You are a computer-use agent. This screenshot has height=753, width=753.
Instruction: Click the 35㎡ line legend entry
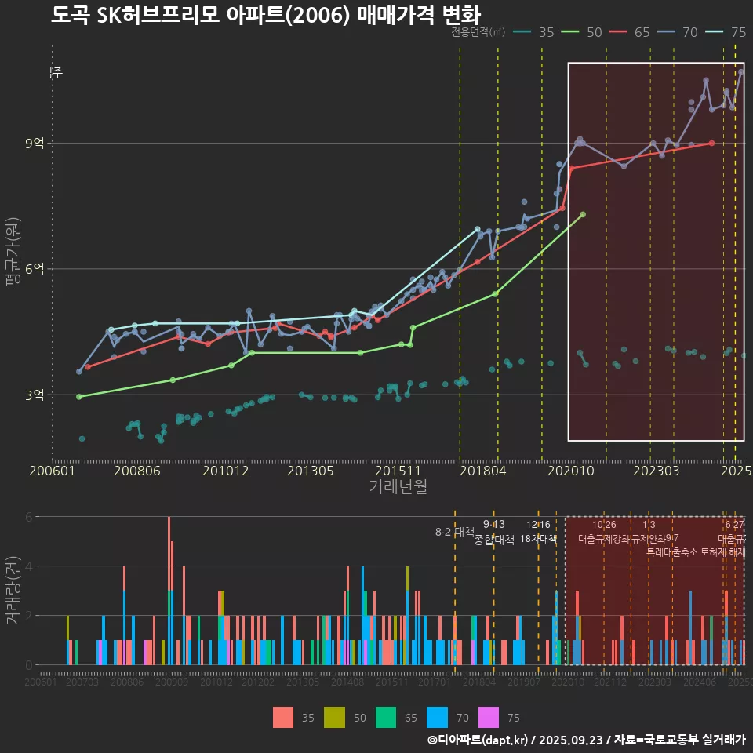tap(537, 32)
